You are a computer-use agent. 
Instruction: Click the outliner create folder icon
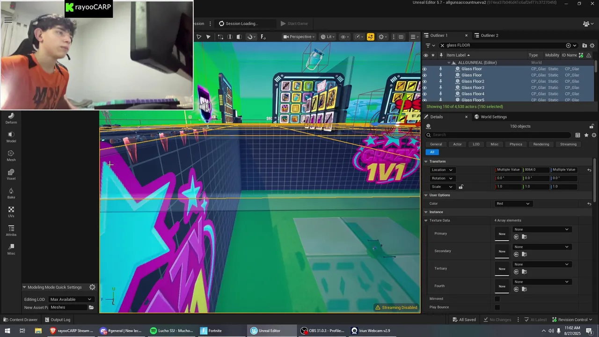584,45
